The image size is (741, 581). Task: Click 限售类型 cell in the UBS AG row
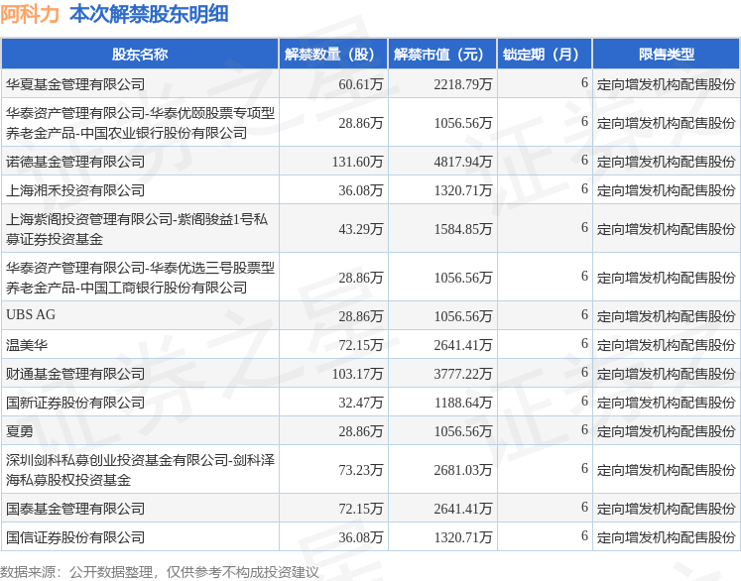coord(666,316)
